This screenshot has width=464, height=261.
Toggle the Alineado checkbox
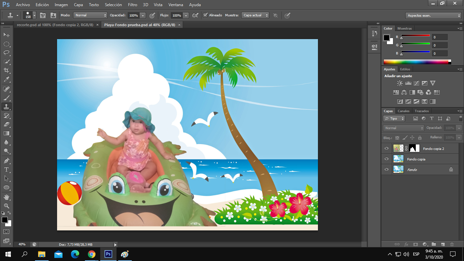(205, 15)
